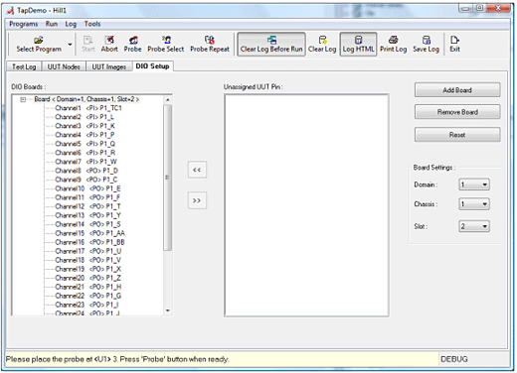
Task: Click the Probe toolbar icon
Action: pyautogui.click(x=132, y=45)
